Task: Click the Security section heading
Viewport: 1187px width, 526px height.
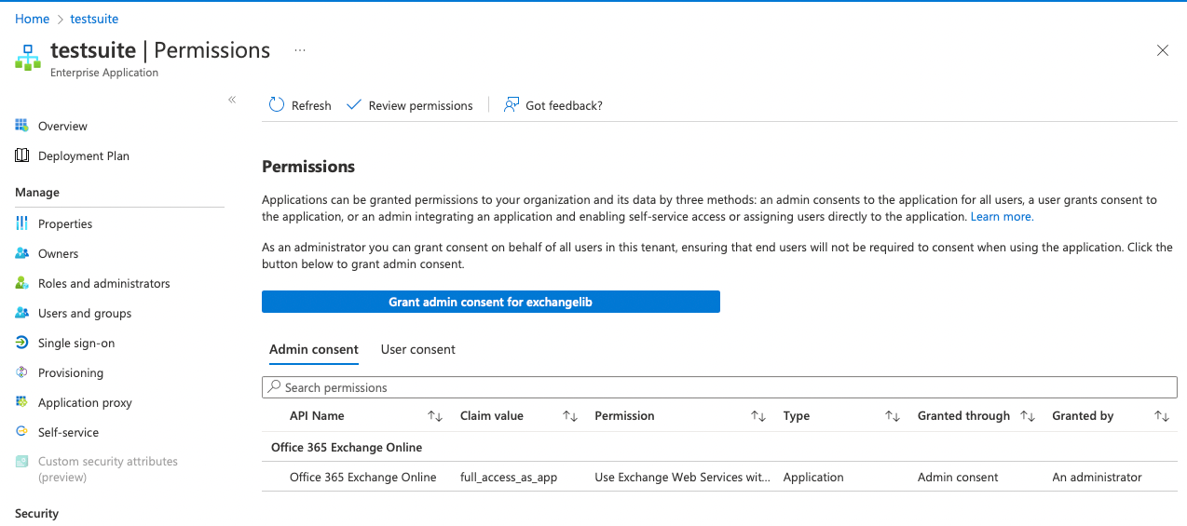Action: point(36,513)
